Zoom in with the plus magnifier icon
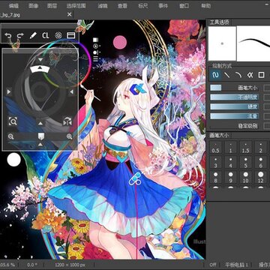Image resolution: width=270 pixels, height=270 pixels. click(69, 136)
